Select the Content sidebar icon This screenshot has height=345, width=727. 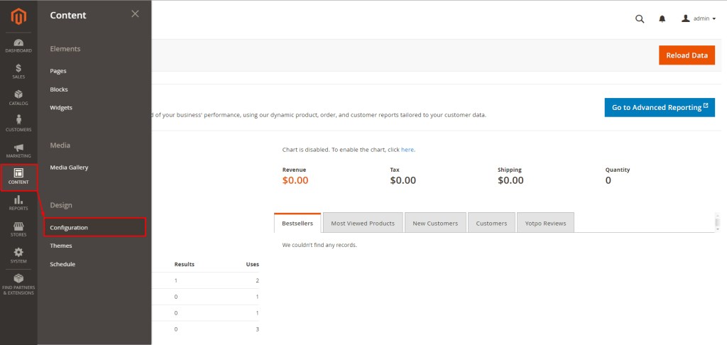click(x=18, y=177)
